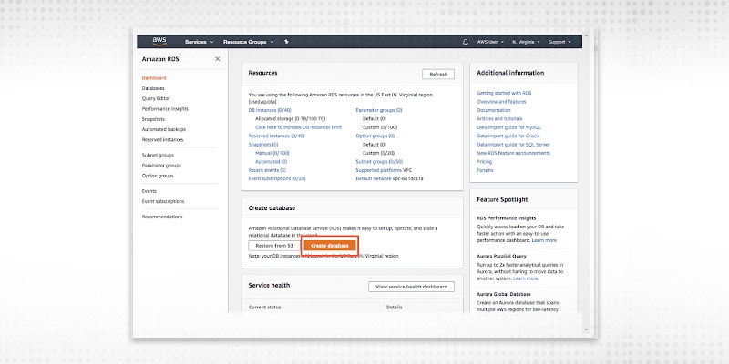Open the Option groups (0) resource link
The width and height of the screenshot is (729, 364).
pyautogui.click(x=375, y=136)
